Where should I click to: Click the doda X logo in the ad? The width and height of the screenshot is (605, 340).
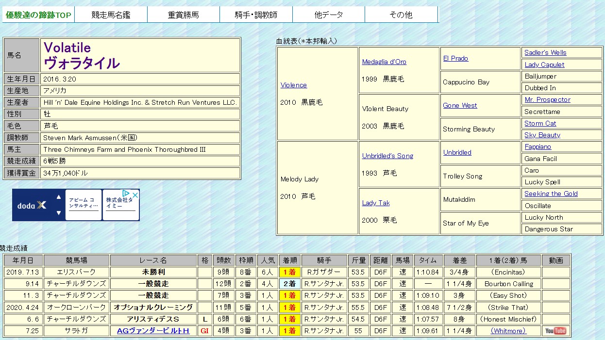[32, 205]
